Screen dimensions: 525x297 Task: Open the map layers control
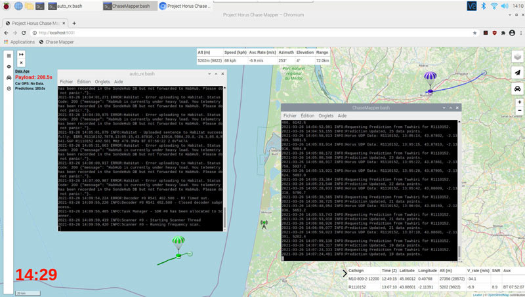(518, 56)
